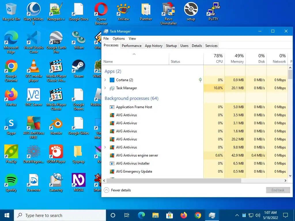295x221 pixels.
Task: Select the AVG Antivirus Installer process
Action: 195,163
